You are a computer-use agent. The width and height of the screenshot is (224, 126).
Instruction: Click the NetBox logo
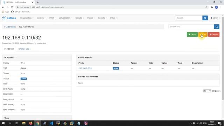pyautogui.click(x=9, y=18)
